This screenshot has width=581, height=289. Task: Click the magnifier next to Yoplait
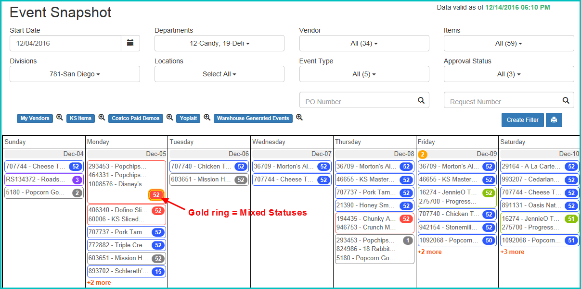coord(207,118)
